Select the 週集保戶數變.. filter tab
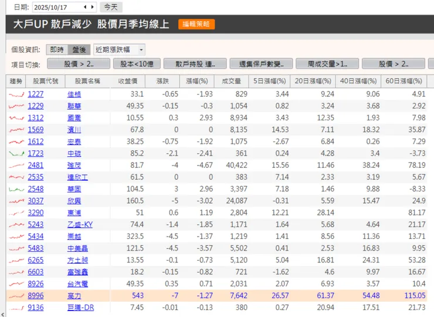 point(261,64)
